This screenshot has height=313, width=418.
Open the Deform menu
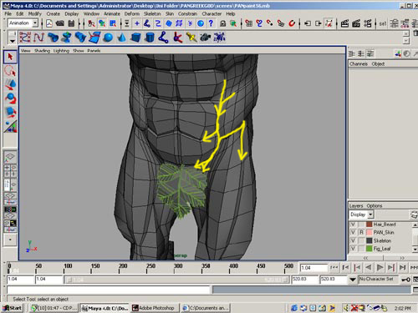[x=132, y=13]
